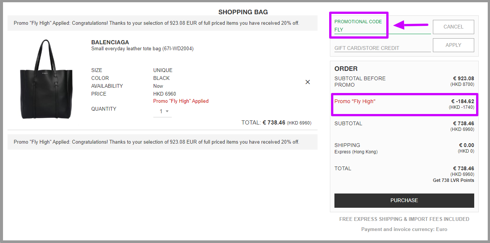490x243 pixels.
Task: Open the quantity dropdown
Action: (x=162, y=111)
